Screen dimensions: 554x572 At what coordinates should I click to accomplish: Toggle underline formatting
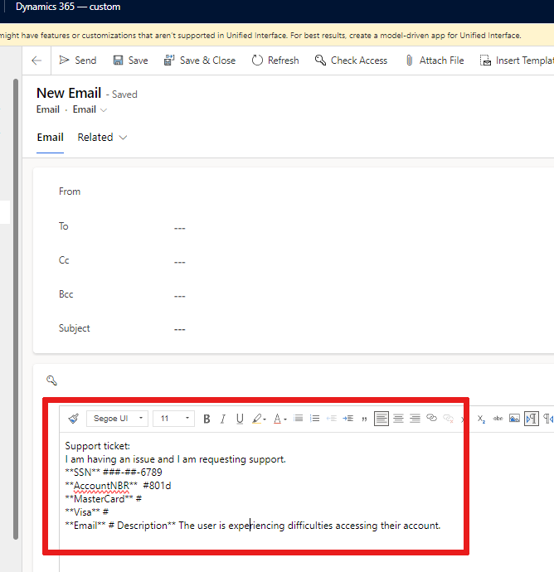(x=240, y=419)
